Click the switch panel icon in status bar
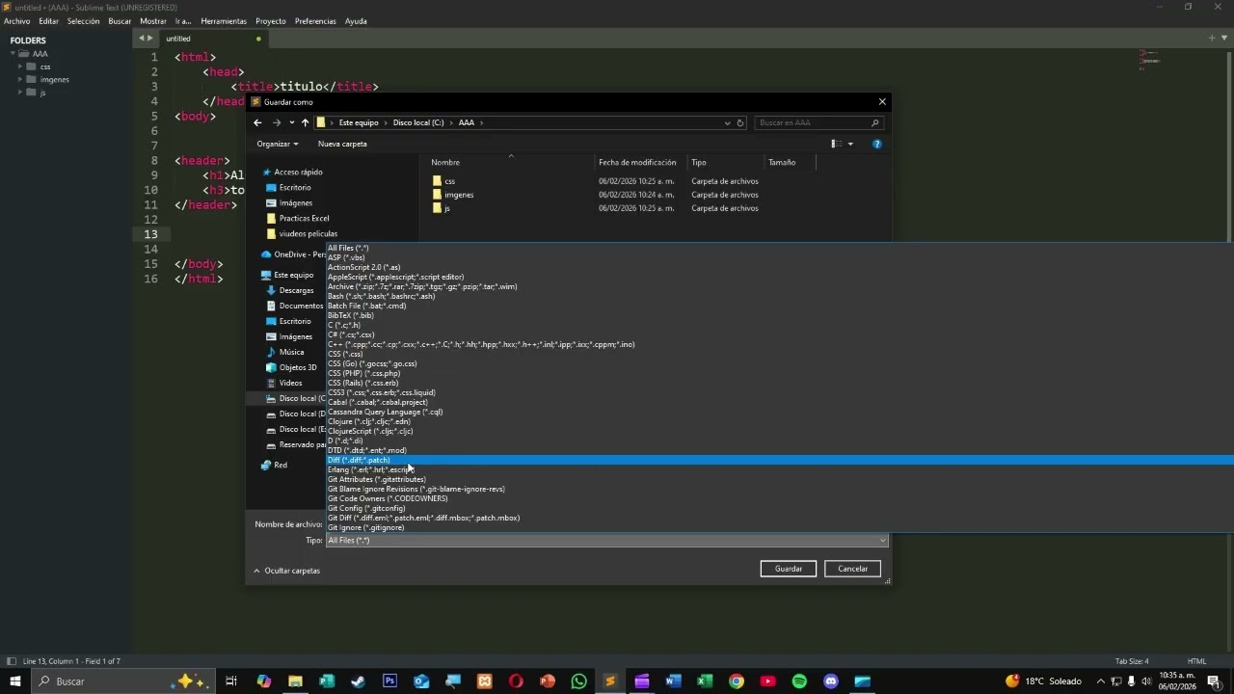1234x694 pixels. (11, 661)
